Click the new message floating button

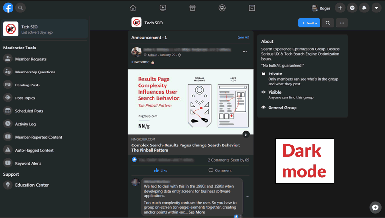click(375, 207)
